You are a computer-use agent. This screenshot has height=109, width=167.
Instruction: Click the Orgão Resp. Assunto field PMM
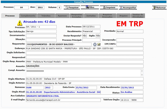[x=85, y=62]
